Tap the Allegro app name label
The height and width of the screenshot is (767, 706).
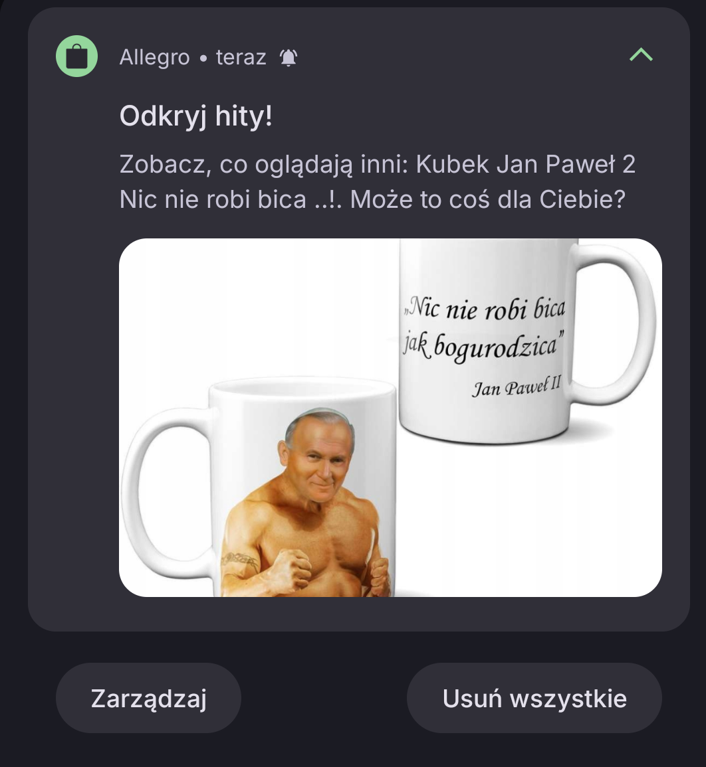pyautogui.click(x=154, y=57)
